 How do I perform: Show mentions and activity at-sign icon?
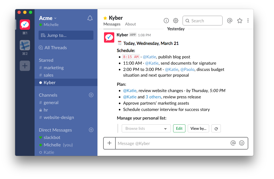pyautogui.click(x=230, y=21)
